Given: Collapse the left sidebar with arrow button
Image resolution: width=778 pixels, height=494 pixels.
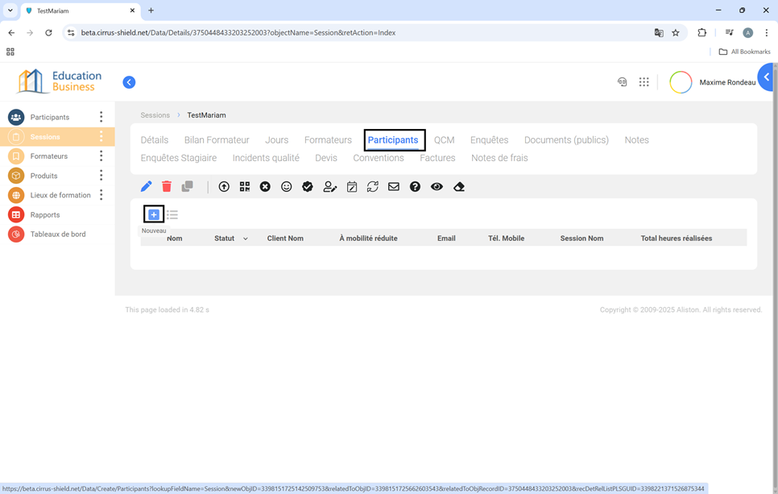Looking at the screenshot, I should click(x=129, y=82).
